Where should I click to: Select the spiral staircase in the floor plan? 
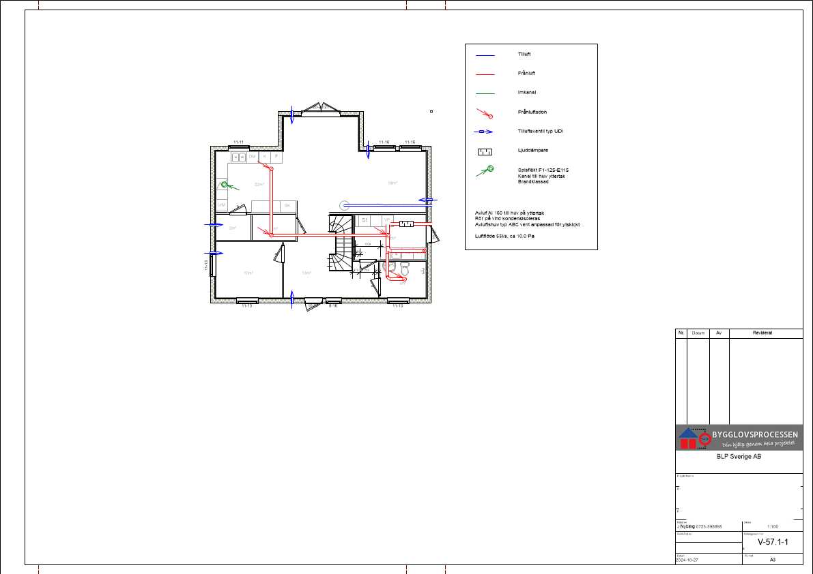pos(340,242)
